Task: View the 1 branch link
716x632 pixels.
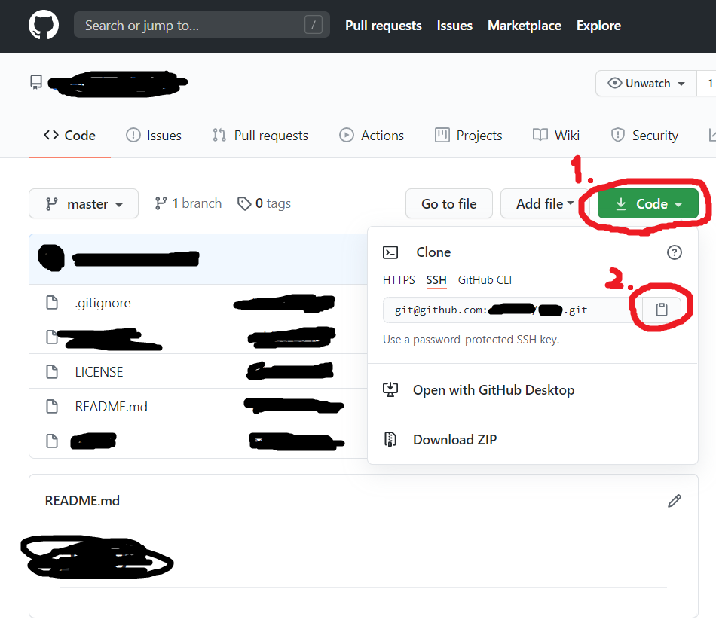Action: coord(188,203)
